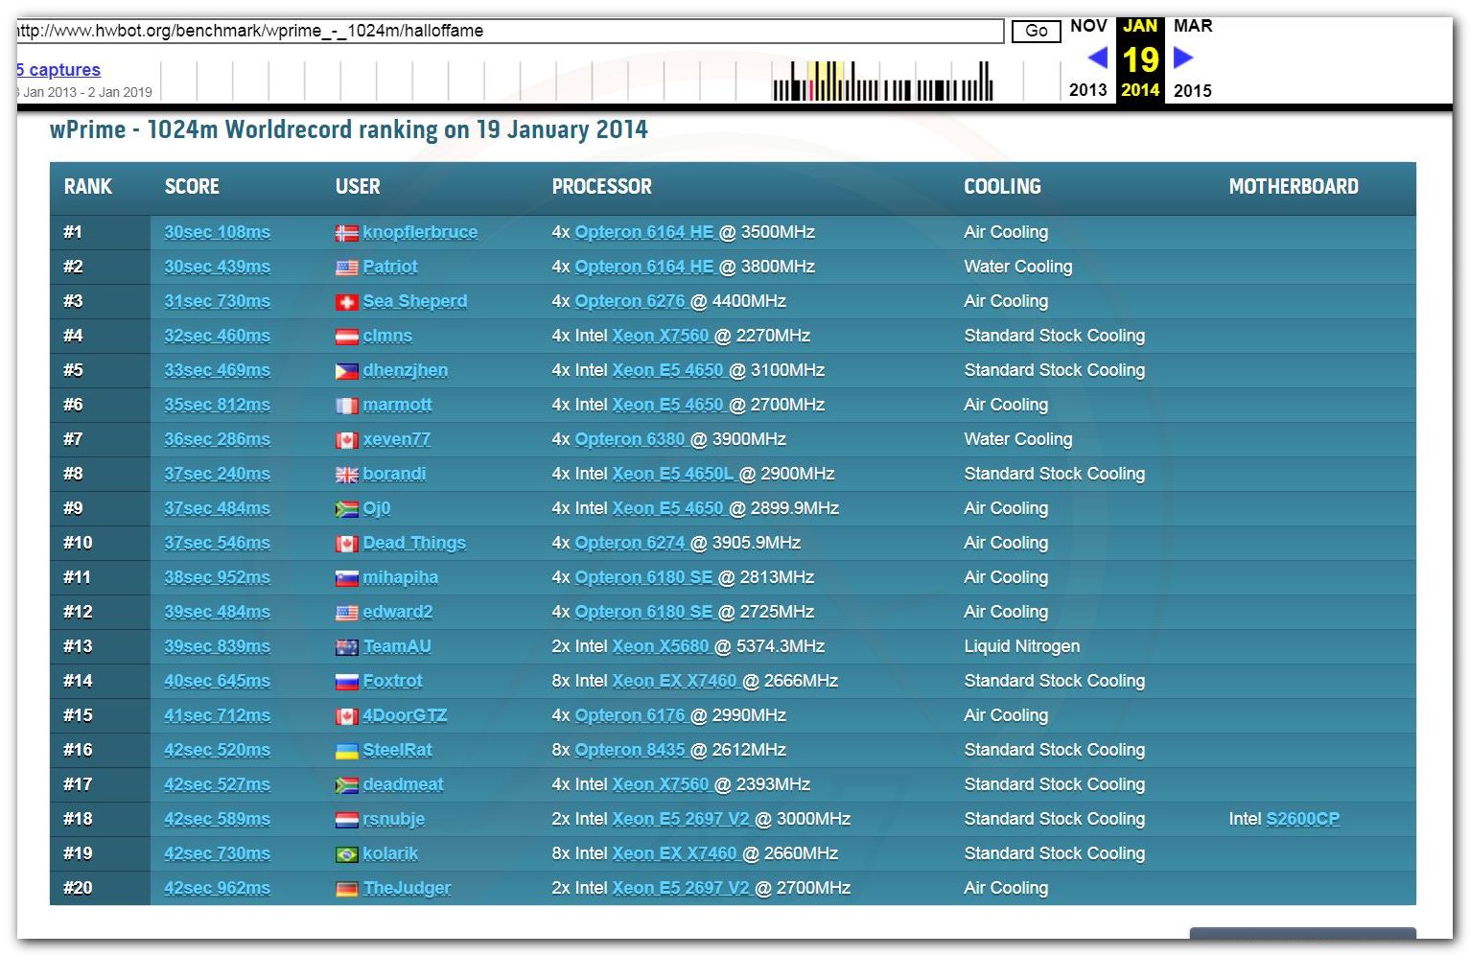Open score 30sec 439ms link

pyautogui.click(x=218, y=267)
